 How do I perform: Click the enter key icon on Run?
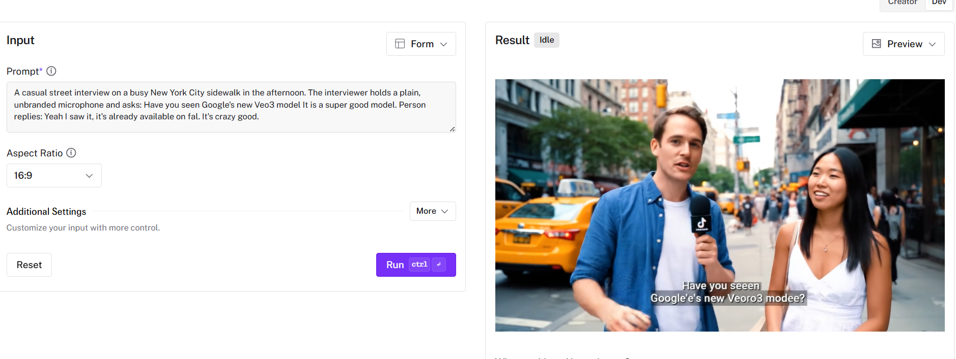439,265
